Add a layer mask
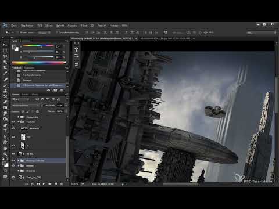This screenshot has height=209, width=279. pyautogui.click(x=38, y=184)
